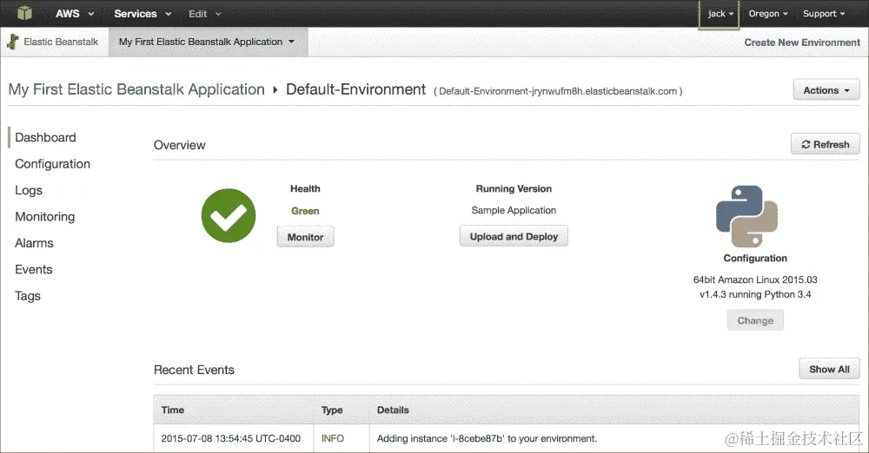Viewport: 869px width, 453px height.
Task: Open the Edit dropdown in top bar
Action: [204, 13]
